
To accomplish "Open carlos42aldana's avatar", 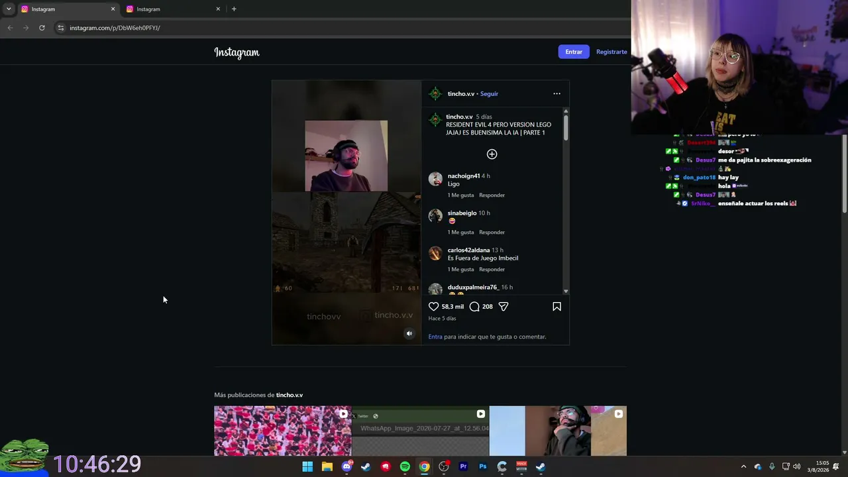I will coord(435,253).
